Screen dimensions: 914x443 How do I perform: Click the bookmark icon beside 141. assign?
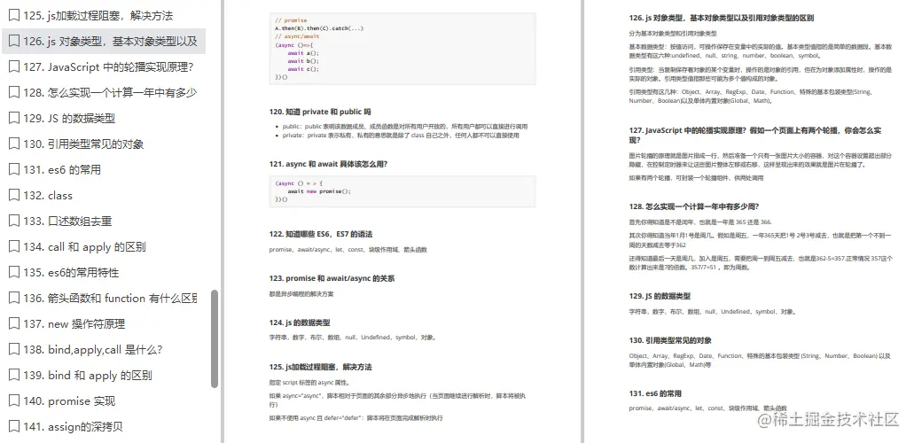[14, 426]
